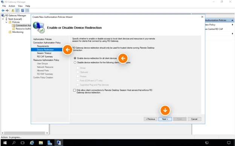Open the View menu
Screen dimensions: 235x146
pyautogui.click(x=20, y=6)
